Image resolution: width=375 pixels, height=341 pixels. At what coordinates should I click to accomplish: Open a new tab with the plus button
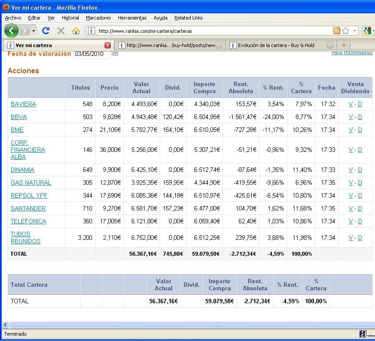343,45
